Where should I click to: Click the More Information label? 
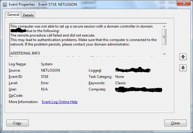tap(24, 102)
